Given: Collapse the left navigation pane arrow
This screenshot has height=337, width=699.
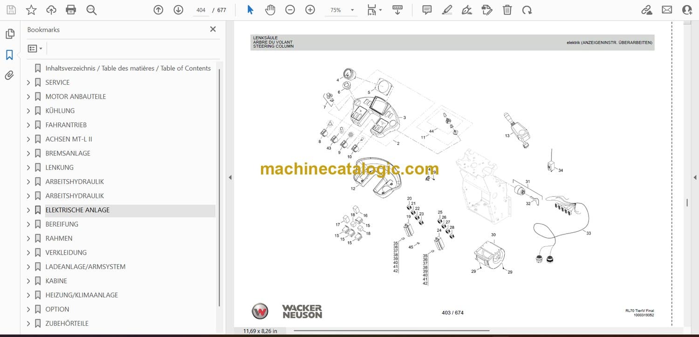Looking at the screenshot, I should pos(230,177).
